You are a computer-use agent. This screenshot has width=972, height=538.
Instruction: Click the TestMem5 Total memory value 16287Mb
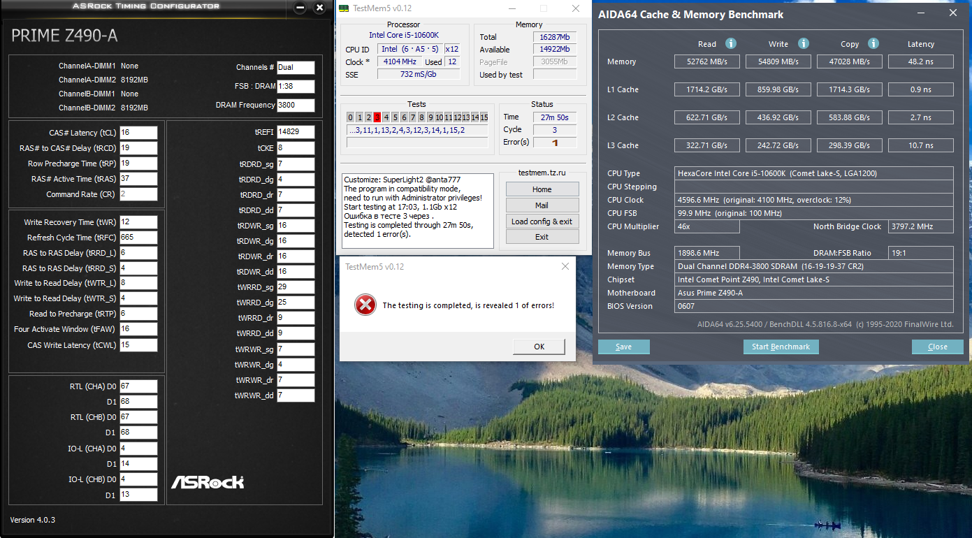tap(555, 37)
